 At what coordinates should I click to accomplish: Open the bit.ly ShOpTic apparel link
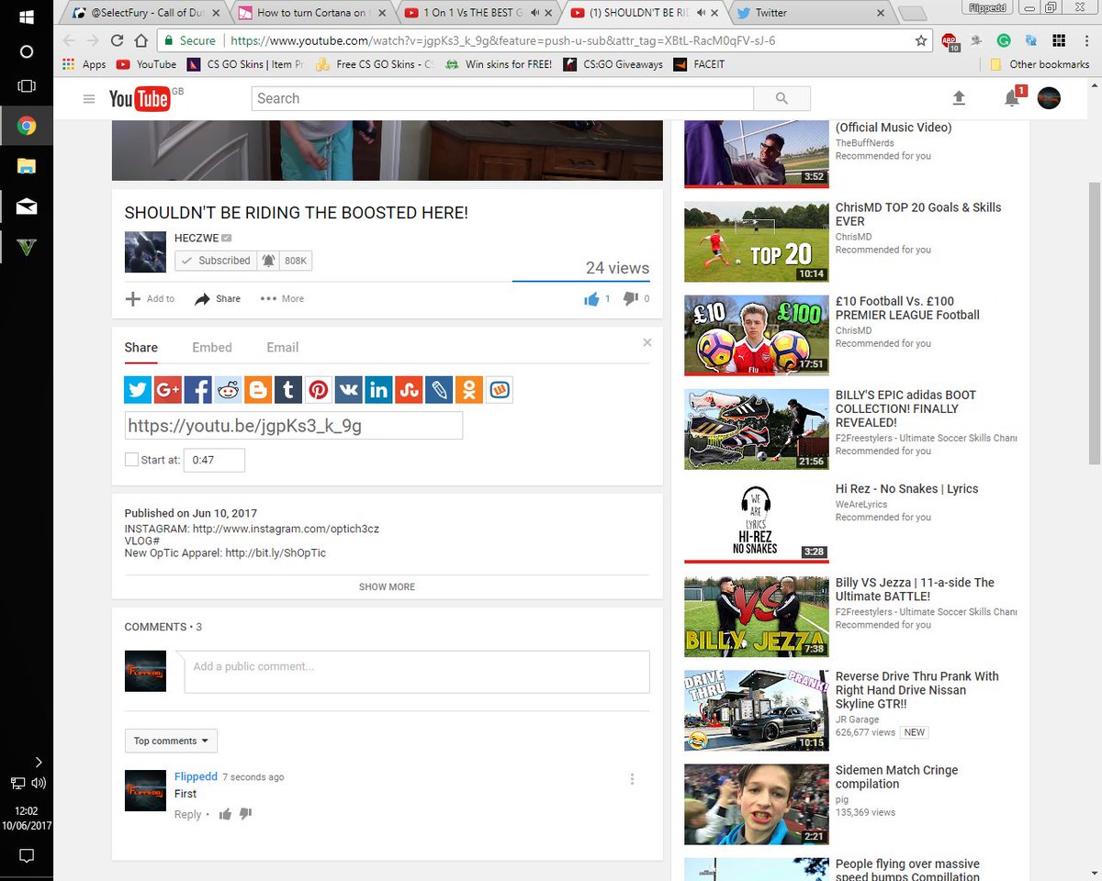pos(275,553)
